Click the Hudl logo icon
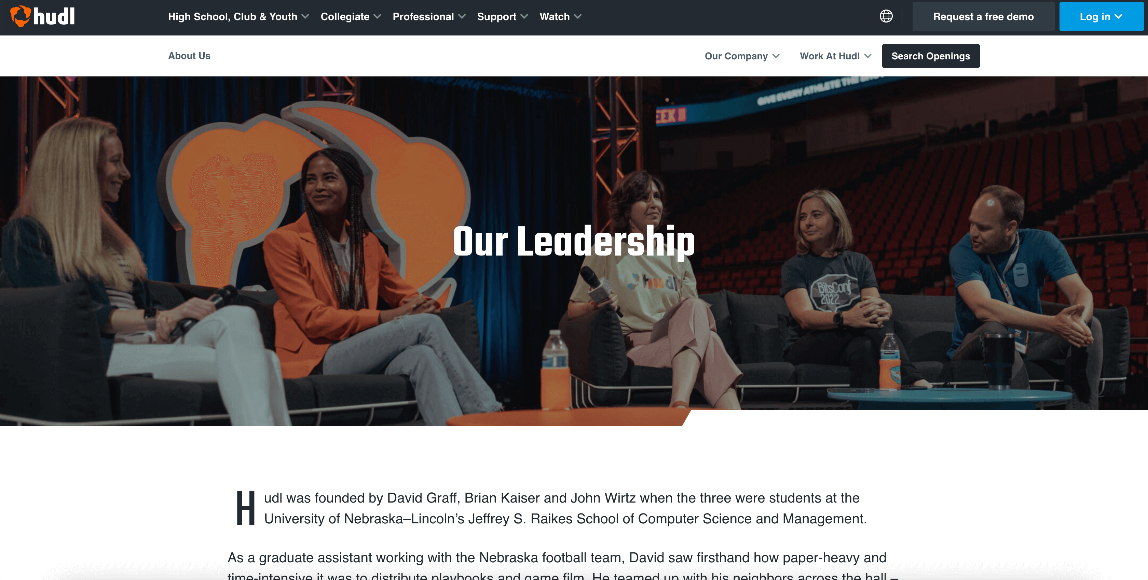 [20, 16]
